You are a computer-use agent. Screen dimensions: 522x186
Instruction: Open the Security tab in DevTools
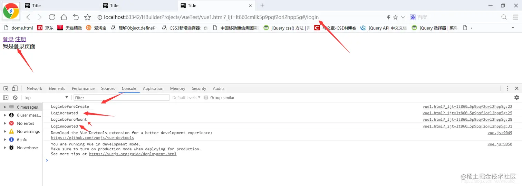[x=199, y=88]
